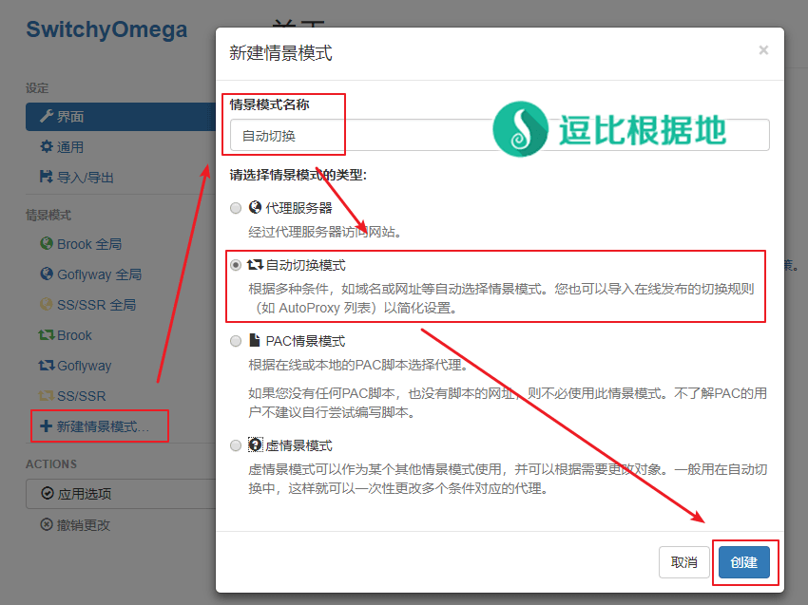Viewport: 808px width, 605px height.
Task: Close the 新建情景模式 dialog with X
Action: click(x=763, y=50)
